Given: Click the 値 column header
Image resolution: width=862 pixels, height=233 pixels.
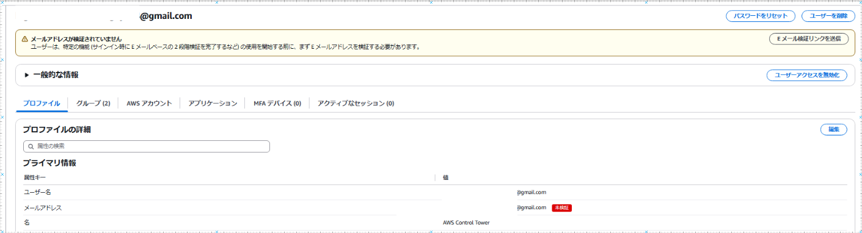Looking at the screenshot, I should (446, 177).
